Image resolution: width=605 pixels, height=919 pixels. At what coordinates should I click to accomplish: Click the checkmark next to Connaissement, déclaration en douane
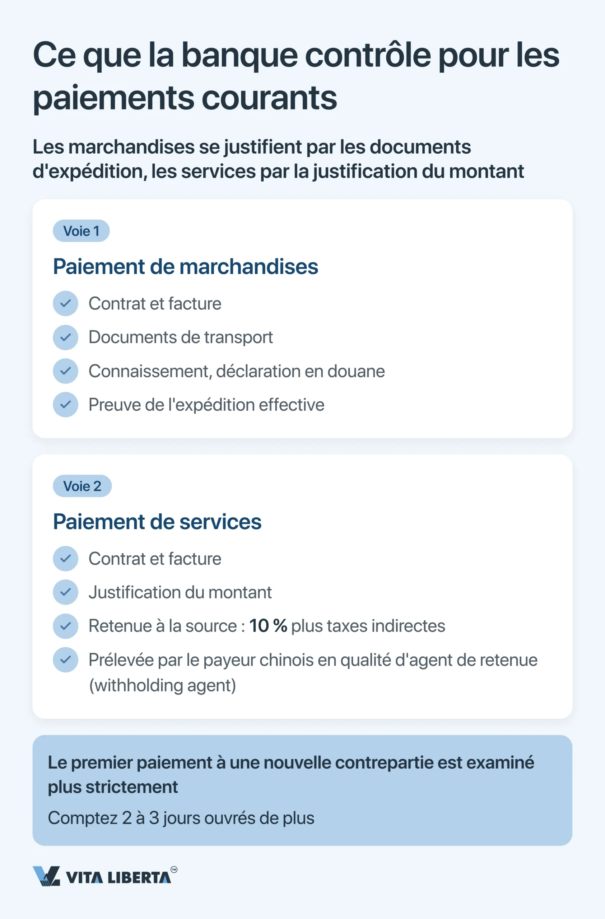pos(66,371)
